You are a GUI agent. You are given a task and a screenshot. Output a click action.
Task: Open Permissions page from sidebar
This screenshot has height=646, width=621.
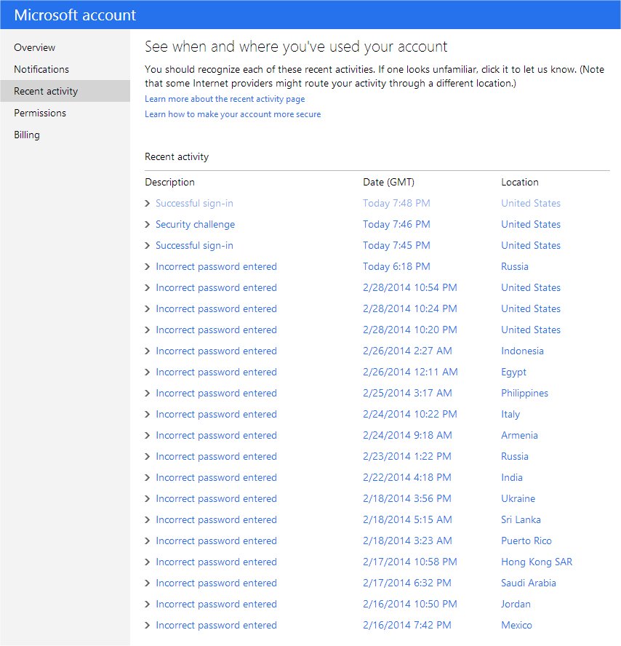coord(40,113)
